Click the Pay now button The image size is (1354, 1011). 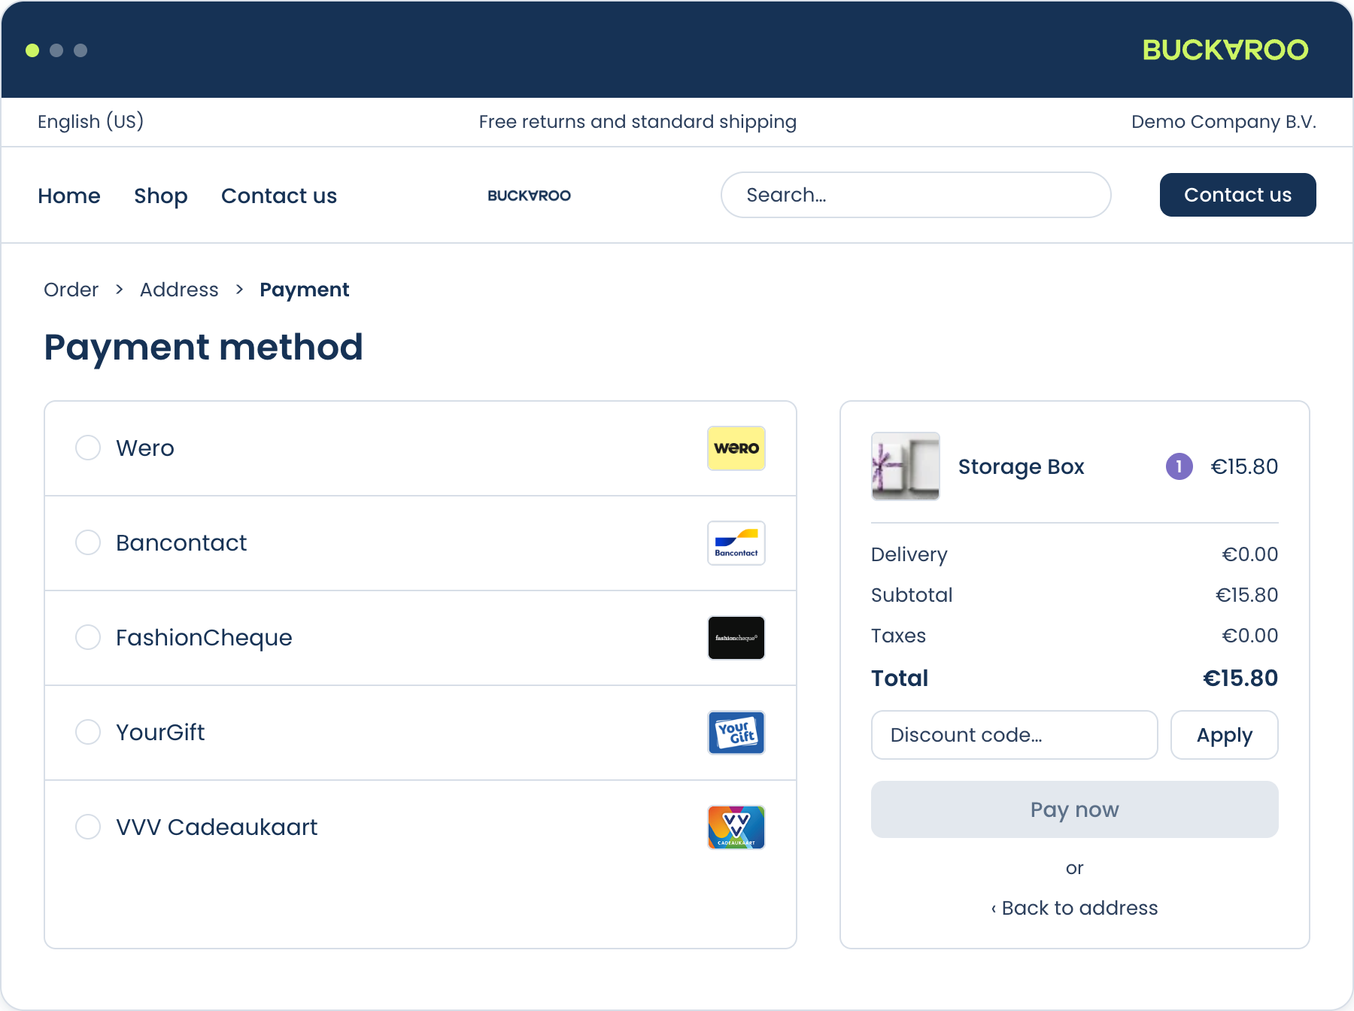pyautogui.click(x=1074, y=809)
